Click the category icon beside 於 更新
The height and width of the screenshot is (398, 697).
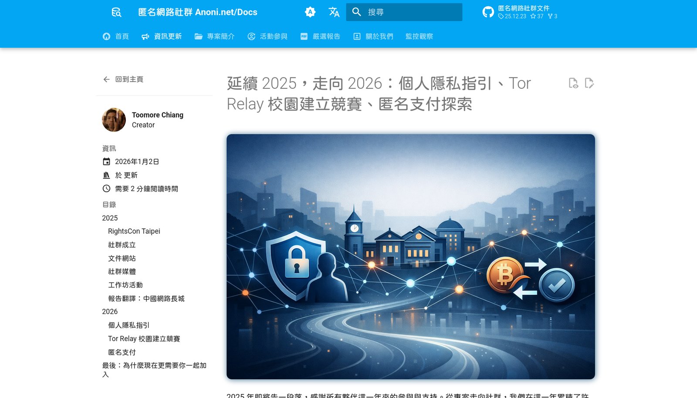(x=106, y=175)
